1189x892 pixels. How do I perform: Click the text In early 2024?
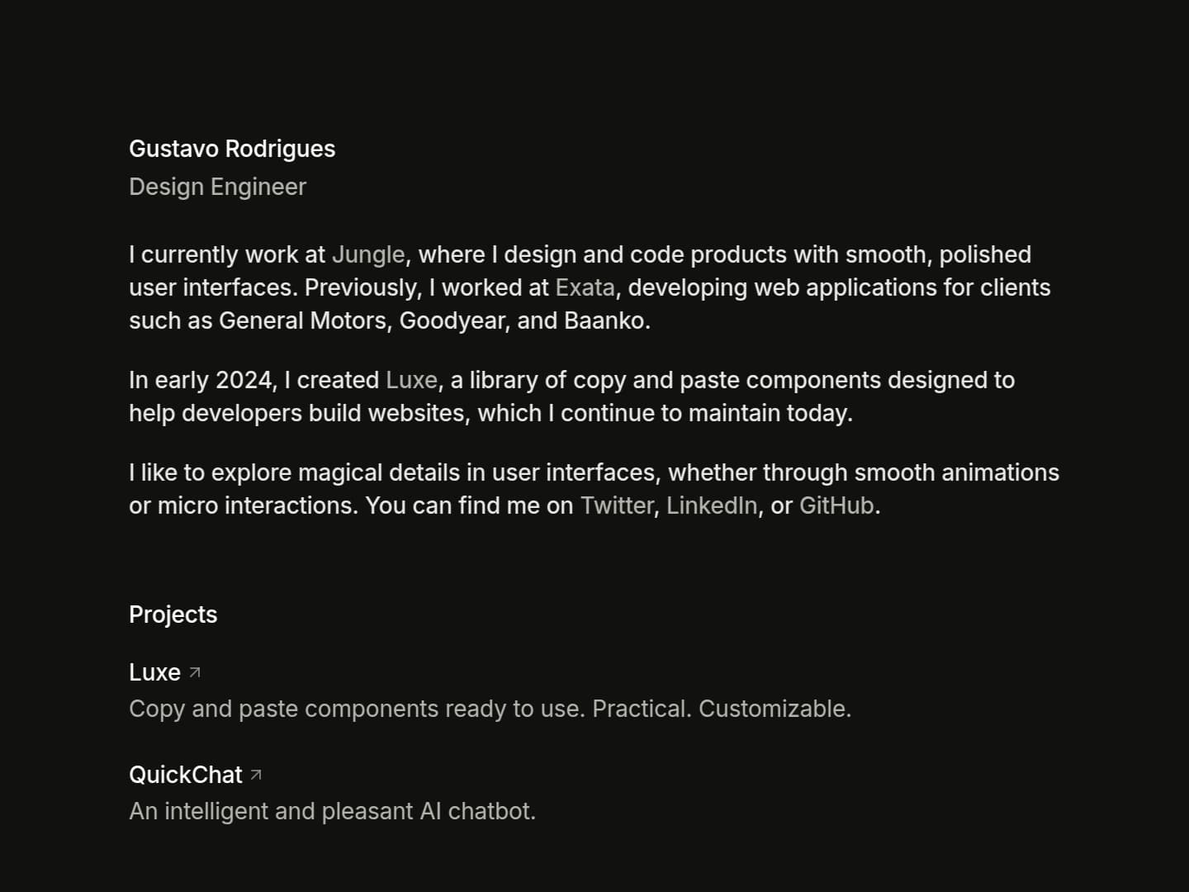pos(201,380)
